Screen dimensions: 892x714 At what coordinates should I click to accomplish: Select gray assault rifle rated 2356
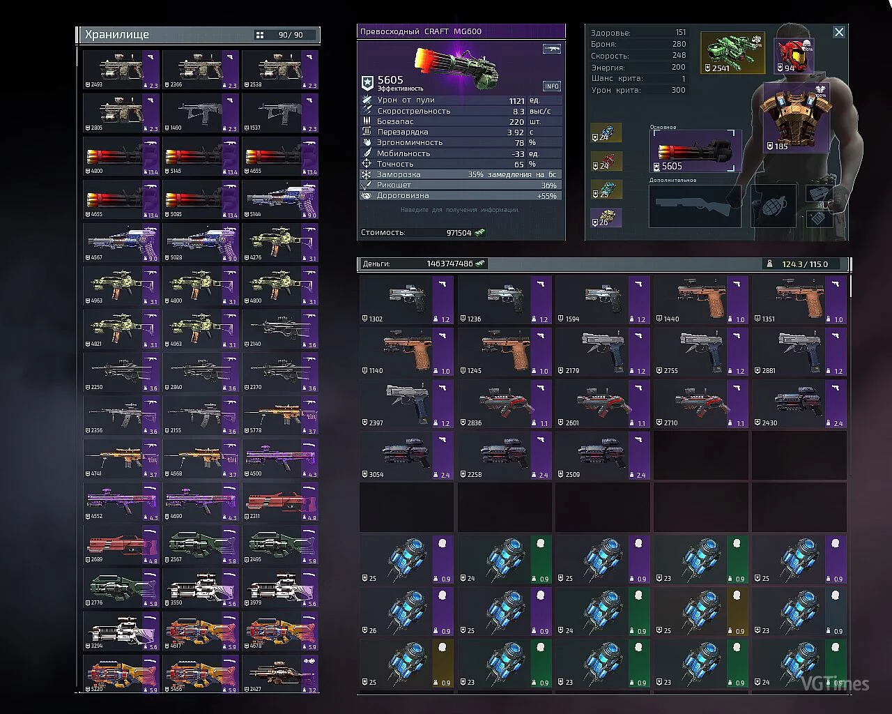tap(121, 416)
